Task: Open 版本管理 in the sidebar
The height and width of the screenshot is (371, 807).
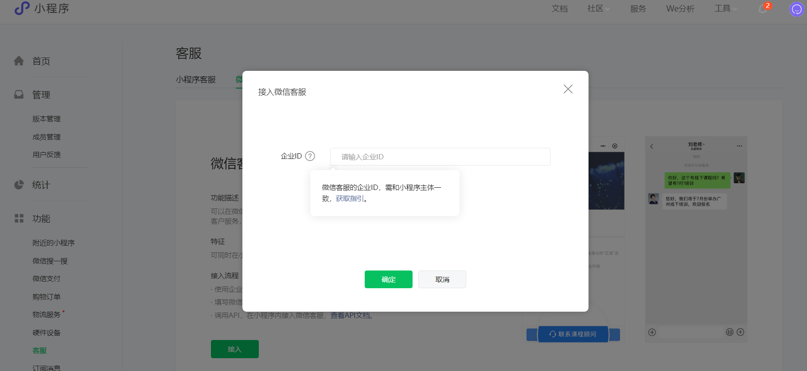Action: pyautogui.click(x=47, y=119)
